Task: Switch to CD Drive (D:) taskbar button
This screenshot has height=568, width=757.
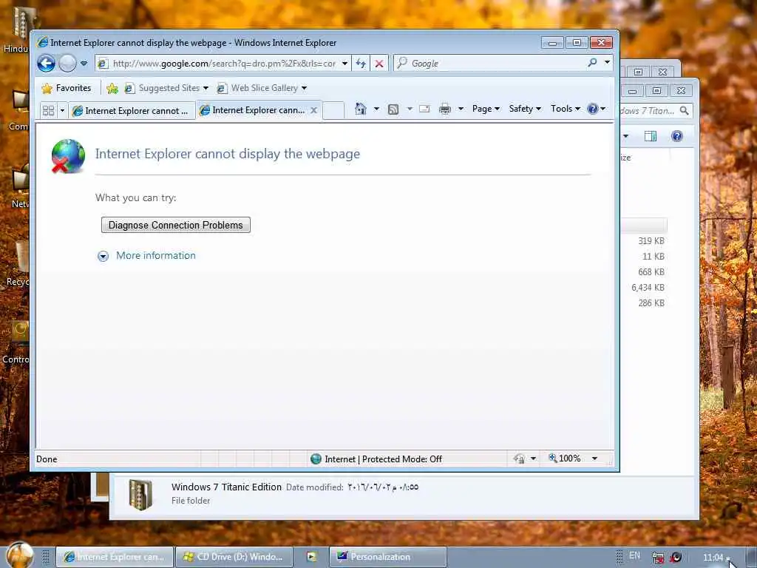Action: click(234, 557)
